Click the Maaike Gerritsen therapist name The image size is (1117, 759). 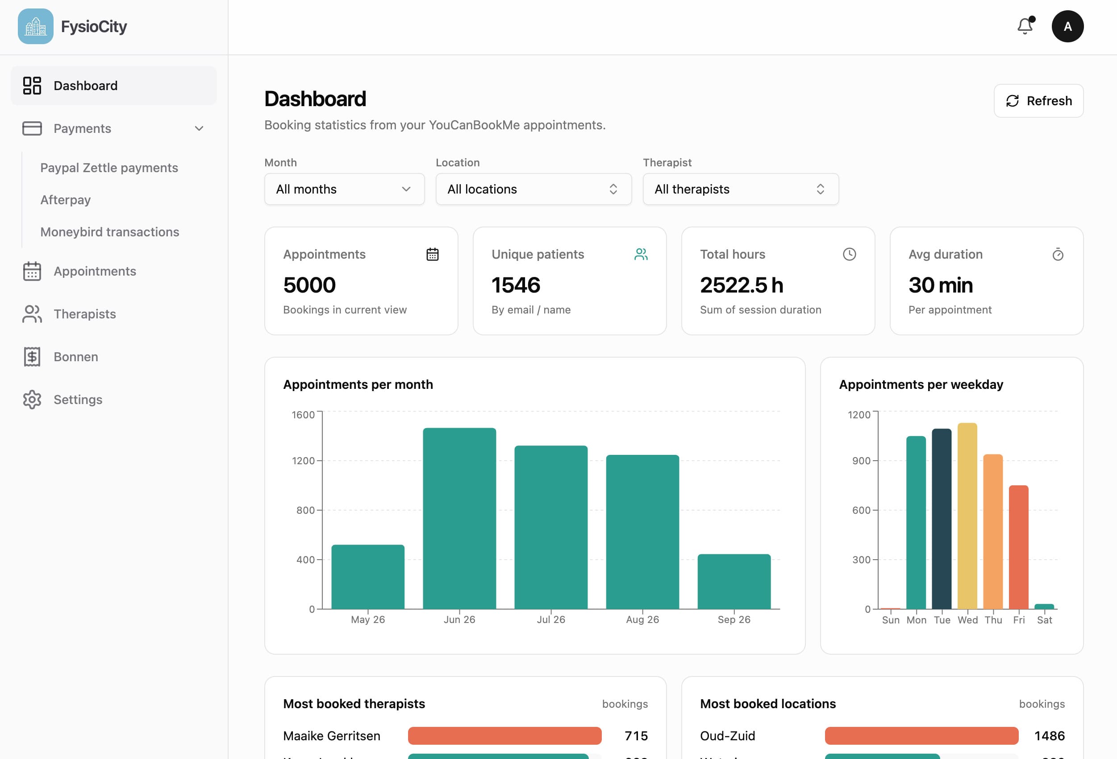pyautogui.click(x=332, y=735)
